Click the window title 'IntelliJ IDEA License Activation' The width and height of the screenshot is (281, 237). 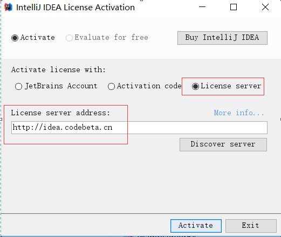pyautogui.click(x=76, y=8)
